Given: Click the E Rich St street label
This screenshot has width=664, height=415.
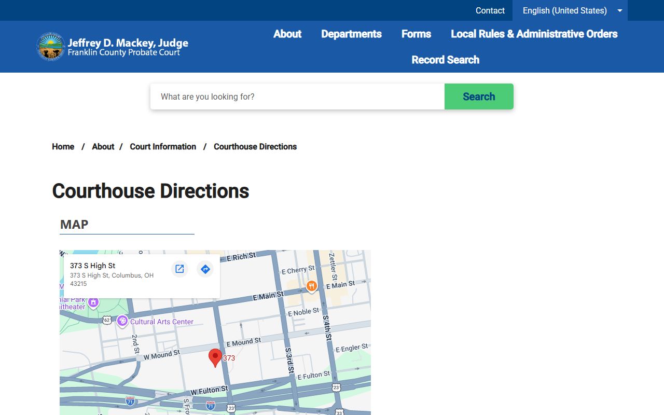Looking at the screenshot, I should [x=241, y=257].
